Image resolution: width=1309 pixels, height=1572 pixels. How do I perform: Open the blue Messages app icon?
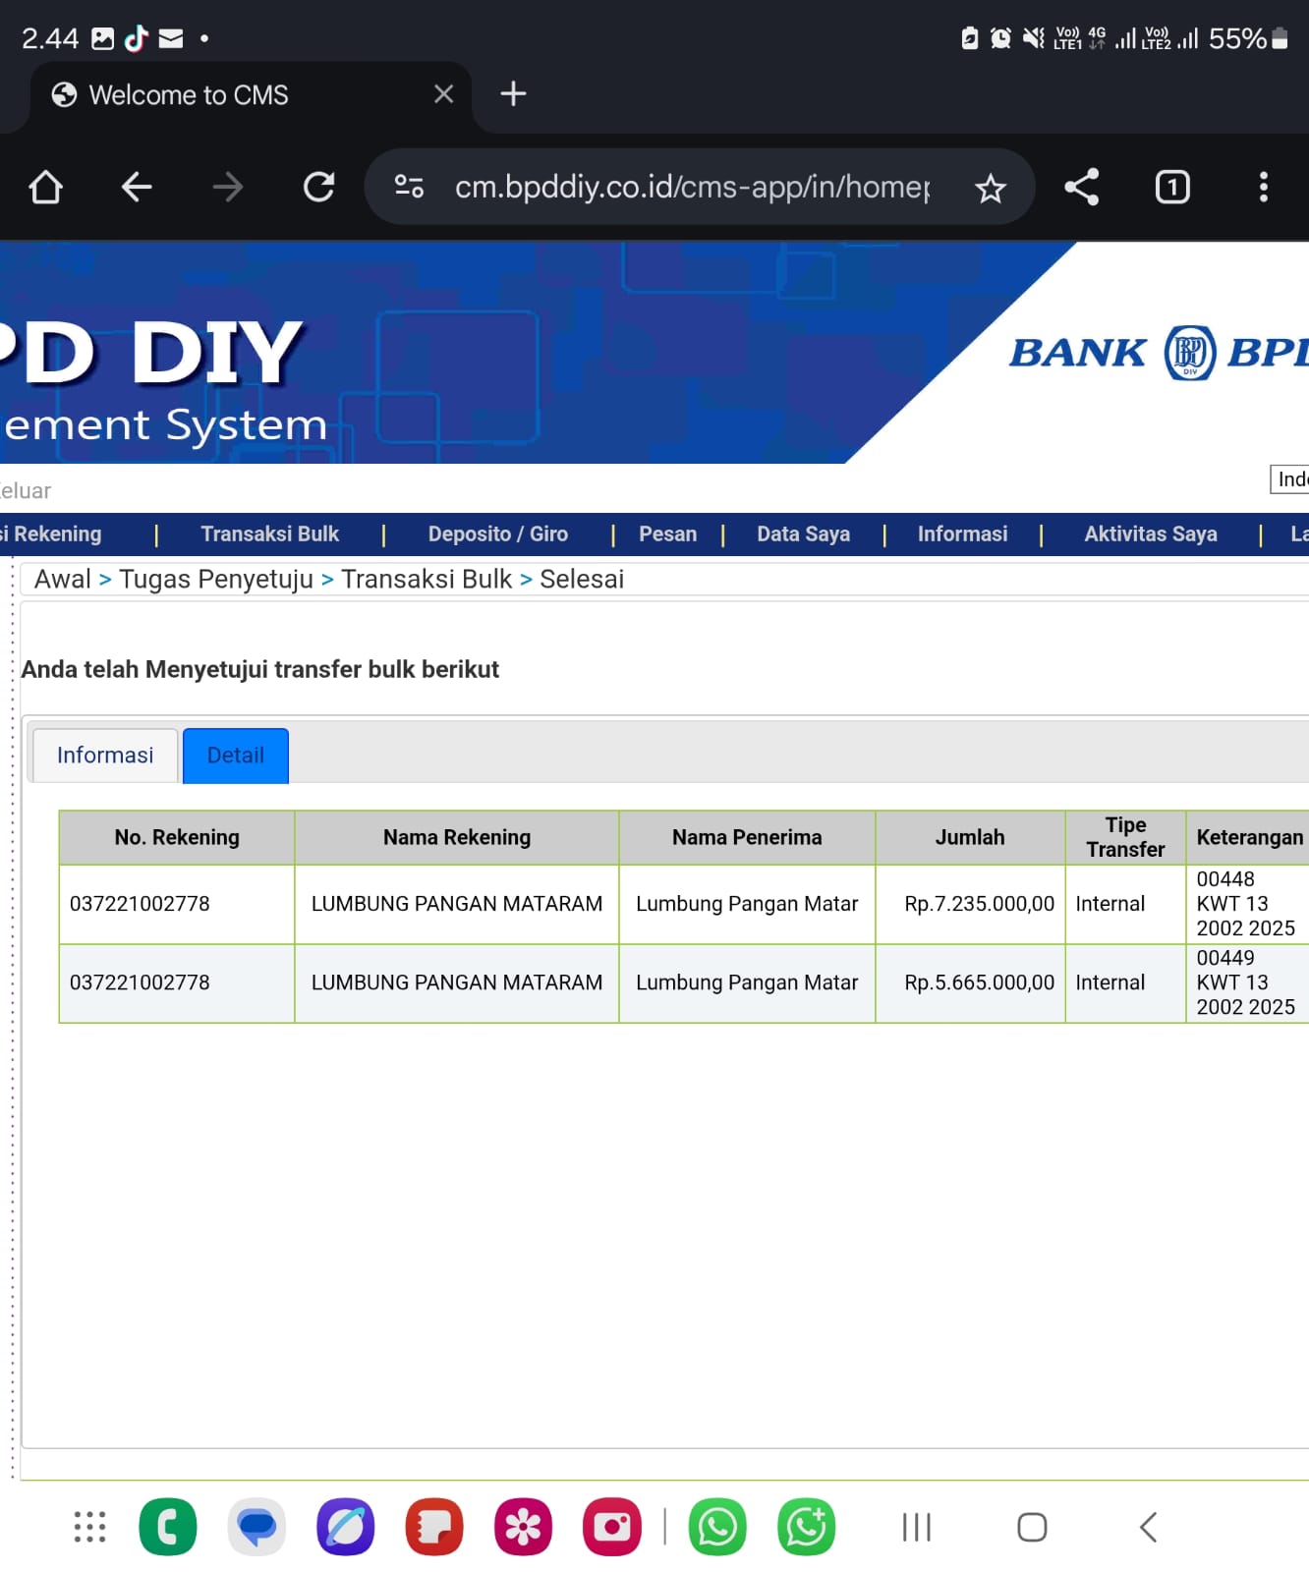click(x=256, y=1527)
